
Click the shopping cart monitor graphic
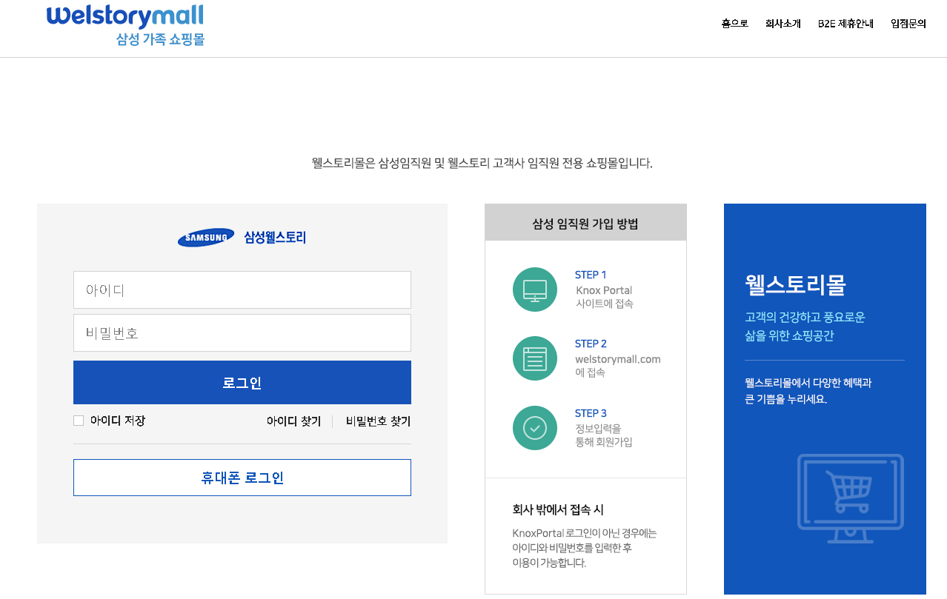click(850, 498)
